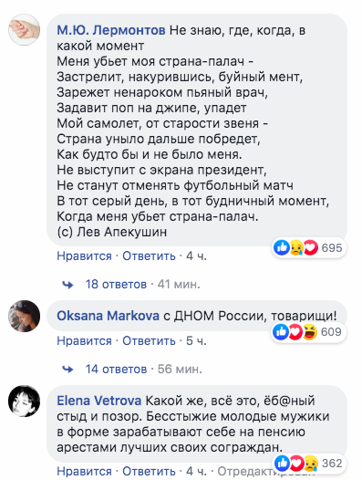Click the reply arrow icon beside 18 ответов
The image size is (362, 480).
pyautogui.click(x=67, y=285)
